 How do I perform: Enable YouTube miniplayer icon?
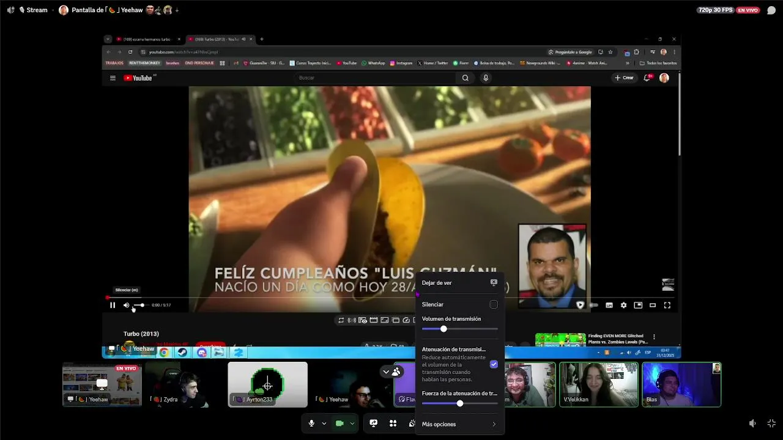click(x=638, y=305)
